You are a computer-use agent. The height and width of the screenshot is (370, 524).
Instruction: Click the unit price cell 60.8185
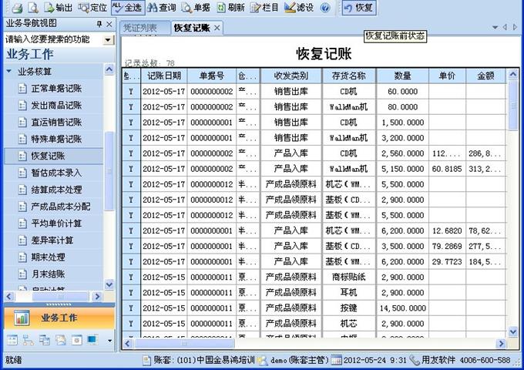tap(447, 169)
